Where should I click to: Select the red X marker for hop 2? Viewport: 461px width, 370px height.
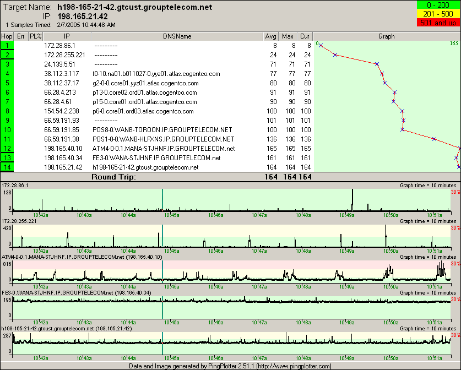point(335,55)
